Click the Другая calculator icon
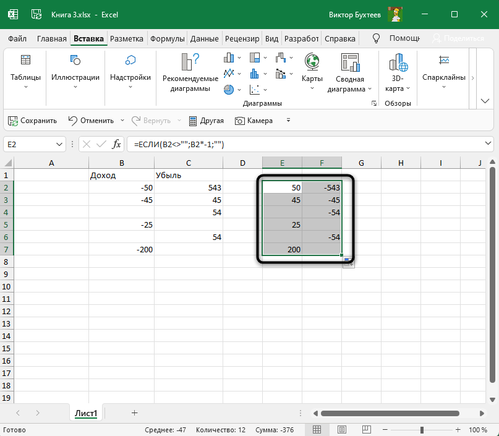 [x=193, y=121]
